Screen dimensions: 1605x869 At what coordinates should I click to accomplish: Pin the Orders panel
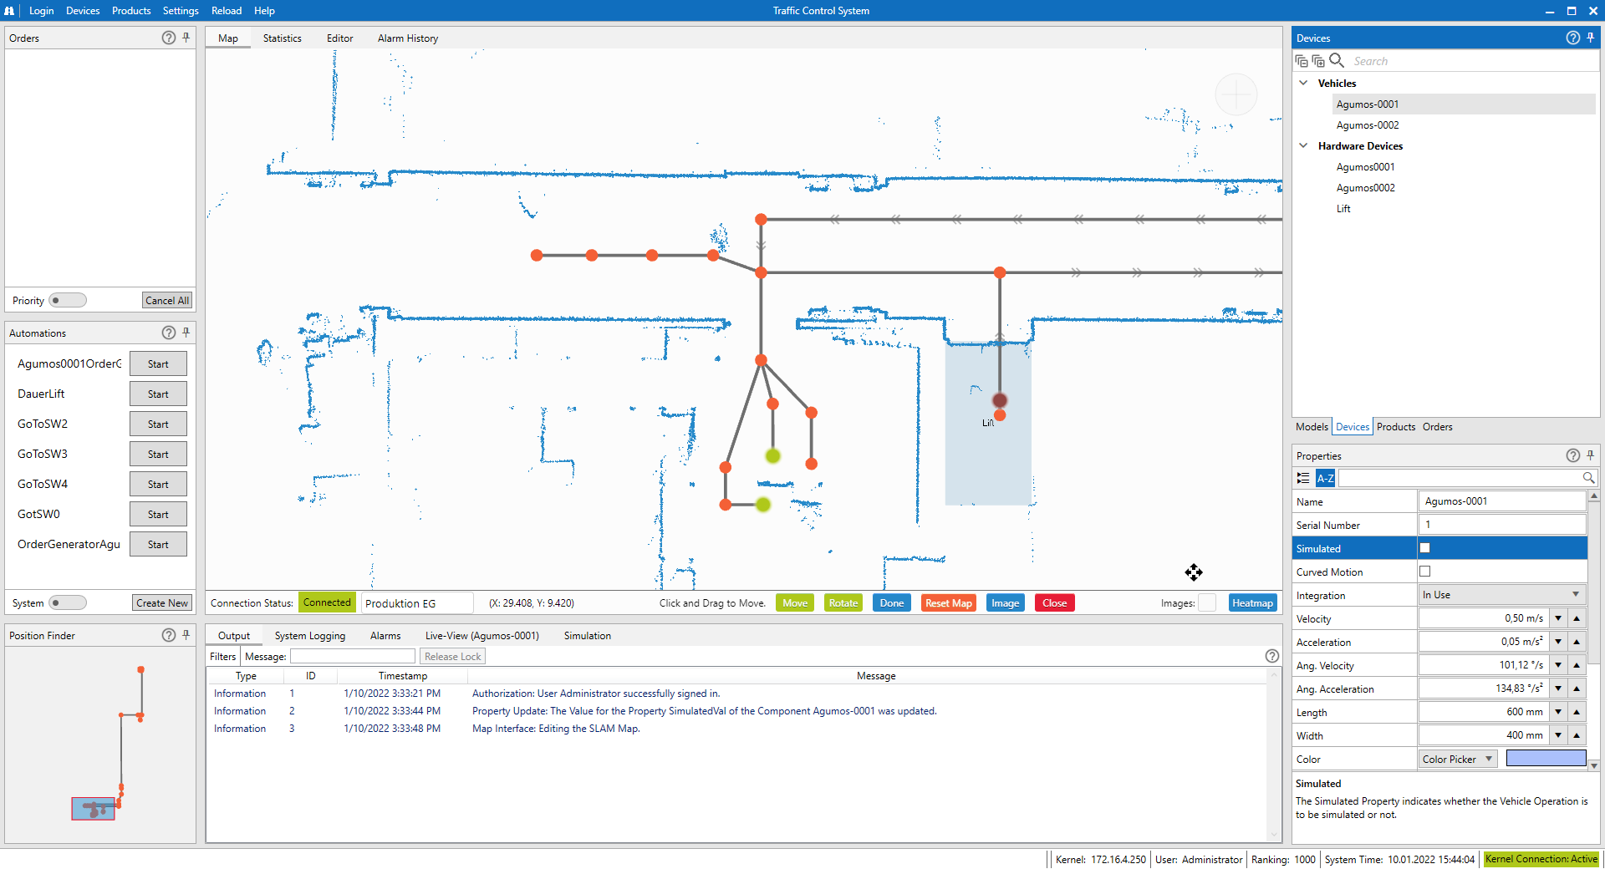pos(186,38)
